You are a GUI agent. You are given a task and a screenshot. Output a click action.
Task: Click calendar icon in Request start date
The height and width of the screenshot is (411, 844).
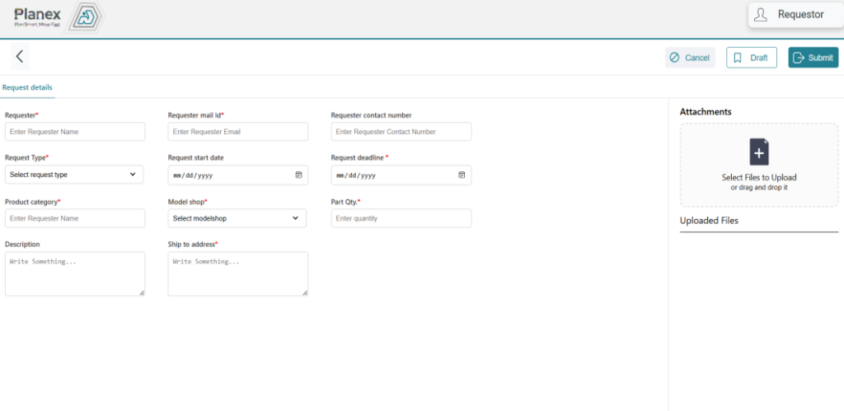pos(298,175)
